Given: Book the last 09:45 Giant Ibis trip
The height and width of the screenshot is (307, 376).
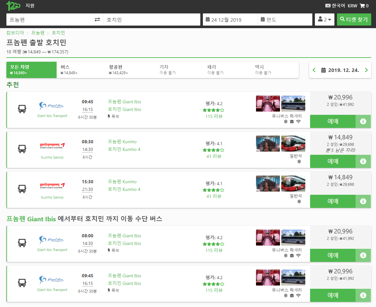Looking at the screenshot, I should [333, 295].
